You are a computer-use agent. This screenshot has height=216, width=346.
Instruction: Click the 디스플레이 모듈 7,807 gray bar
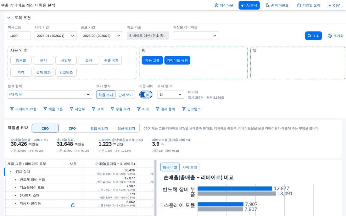tap(220, 209)
